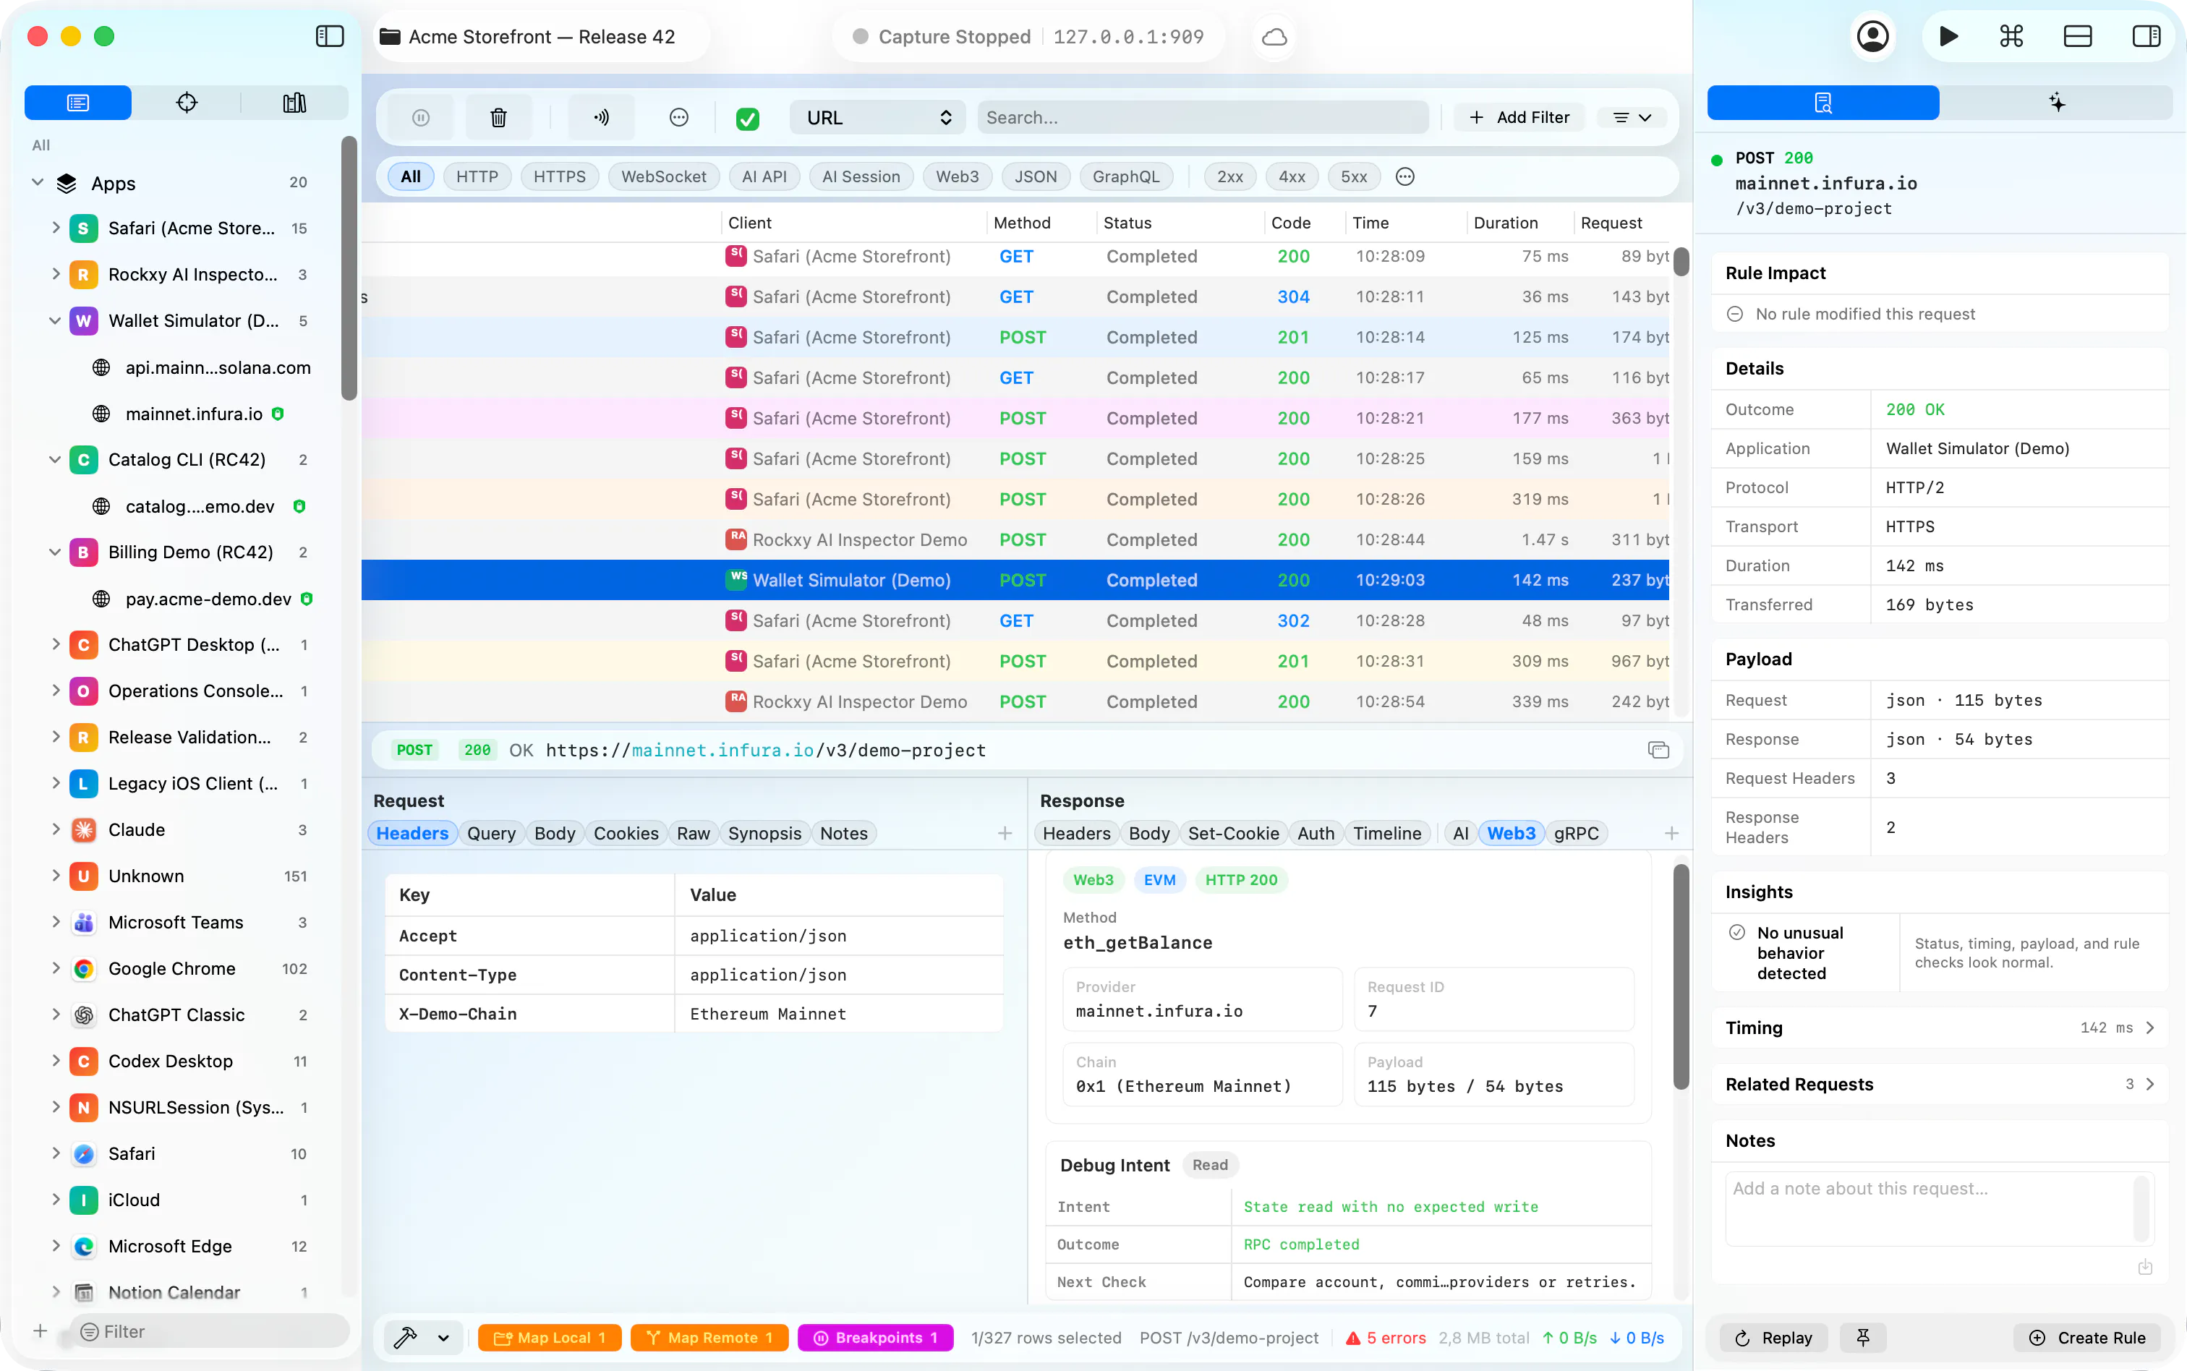The width and height of the screenshot is (2187, 1371).
Task: Toggle the Breakpoints rule badge
Action: (876, 1338)
